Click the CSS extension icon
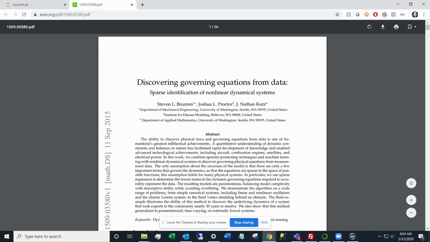The image size is (430, 242). click(402, 14)
